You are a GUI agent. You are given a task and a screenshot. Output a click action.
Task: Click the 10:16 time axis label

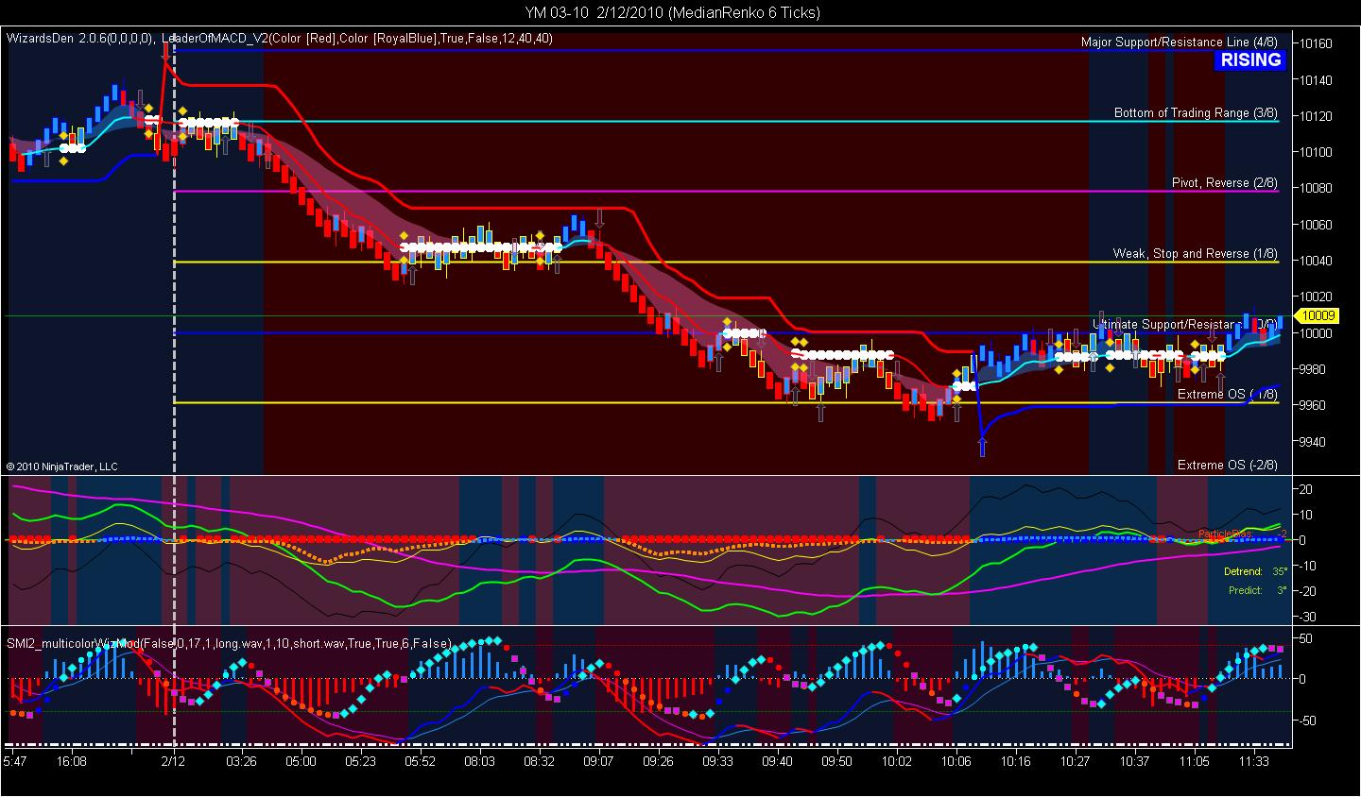click(1015, 760)
